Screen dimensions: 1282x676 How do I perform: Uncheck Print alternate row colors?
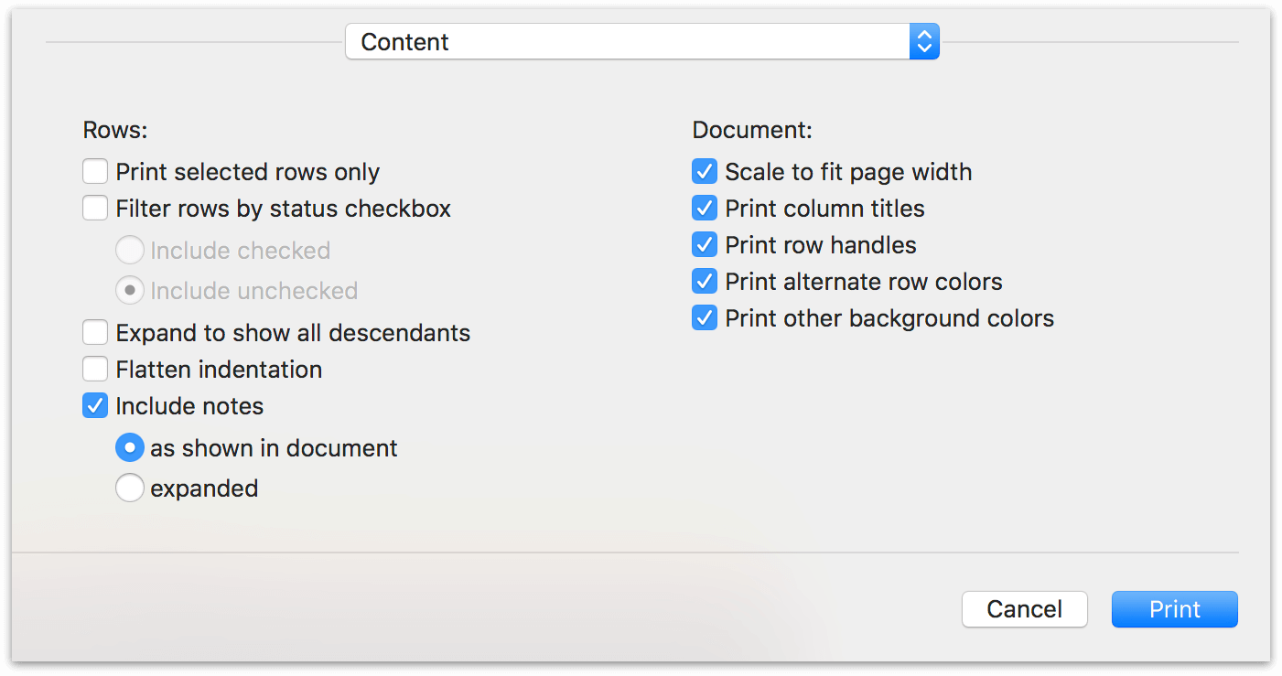pos(705,282)
